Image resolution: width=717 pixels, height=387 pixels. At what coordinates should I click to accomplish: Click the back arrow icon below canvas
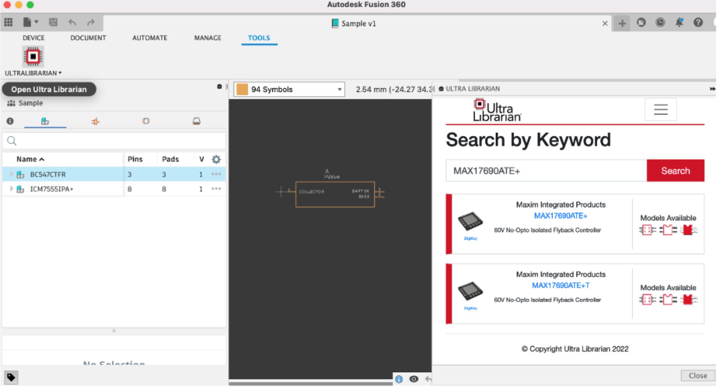pos(428,379)
